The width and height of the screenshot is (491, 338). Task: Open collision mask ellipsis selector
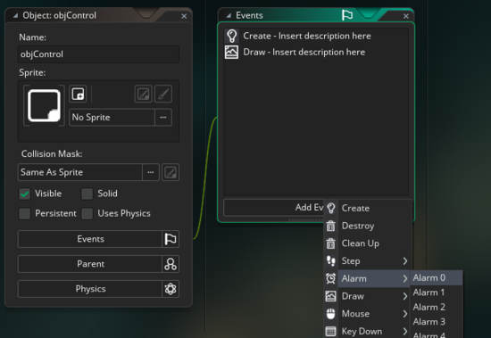coord(151,172)
